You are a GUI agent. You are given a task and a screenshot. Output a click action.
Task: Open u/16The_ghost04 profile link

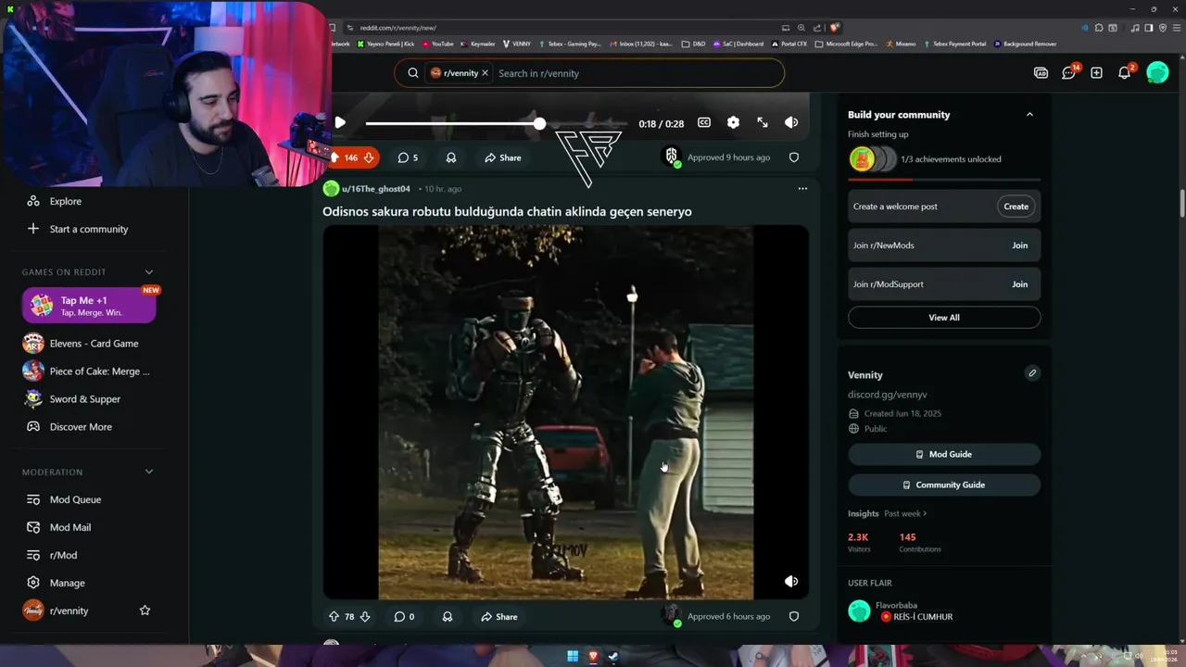tap(375, 189)
